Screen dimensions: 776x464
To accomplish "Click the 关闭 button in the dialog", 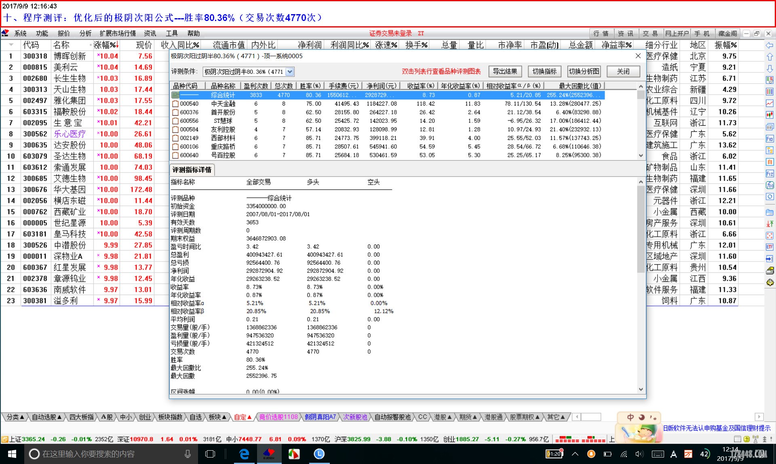I will pos(623,72).
